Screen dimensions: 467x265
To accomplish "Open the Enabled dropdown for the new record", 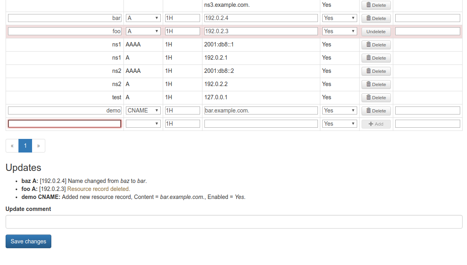I will tap(340, 124).
